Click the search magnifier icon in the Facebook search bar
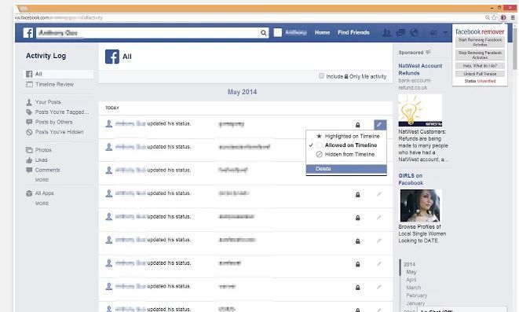The height and width of the screenshot is (312, 519). (x=264, y=33)
